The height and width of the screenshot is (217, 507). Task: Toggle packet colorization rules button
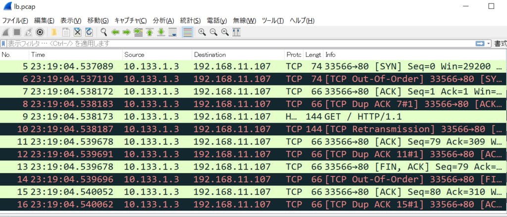187,32
